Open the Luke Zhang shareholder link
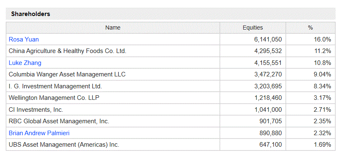Image resolution: width=343 pixels, height=159 pixels. [25, 63]
